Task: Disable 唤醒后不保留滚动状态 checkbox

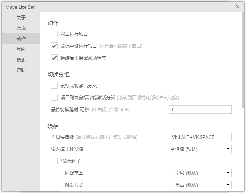Action: click(x=54, y=58)
